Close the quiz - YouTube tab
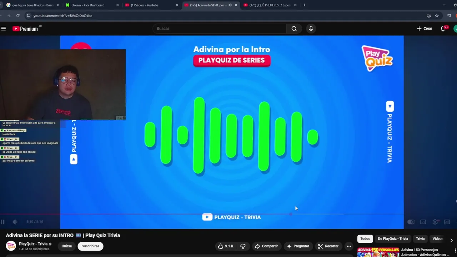457x257 pixels. (177, 5)
